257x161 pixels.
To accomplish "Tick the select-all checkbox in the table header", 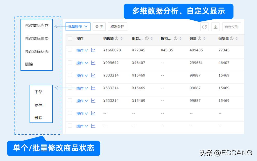I will click(70, 39).
